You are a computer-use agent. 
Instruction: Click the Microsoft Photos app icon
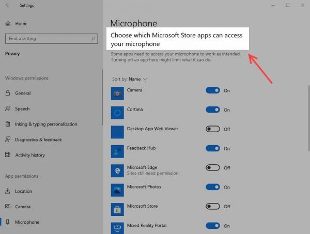coord(117,190)
